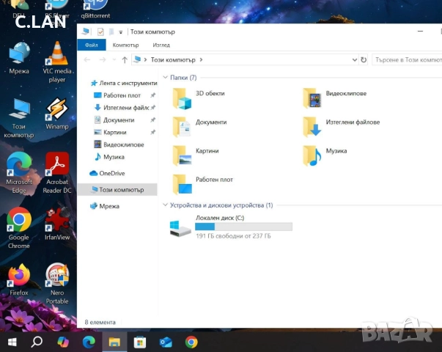Select Nero Portable desktop shortcut
The width and height of the screenshot is (442, 352).
coord(57,284)
